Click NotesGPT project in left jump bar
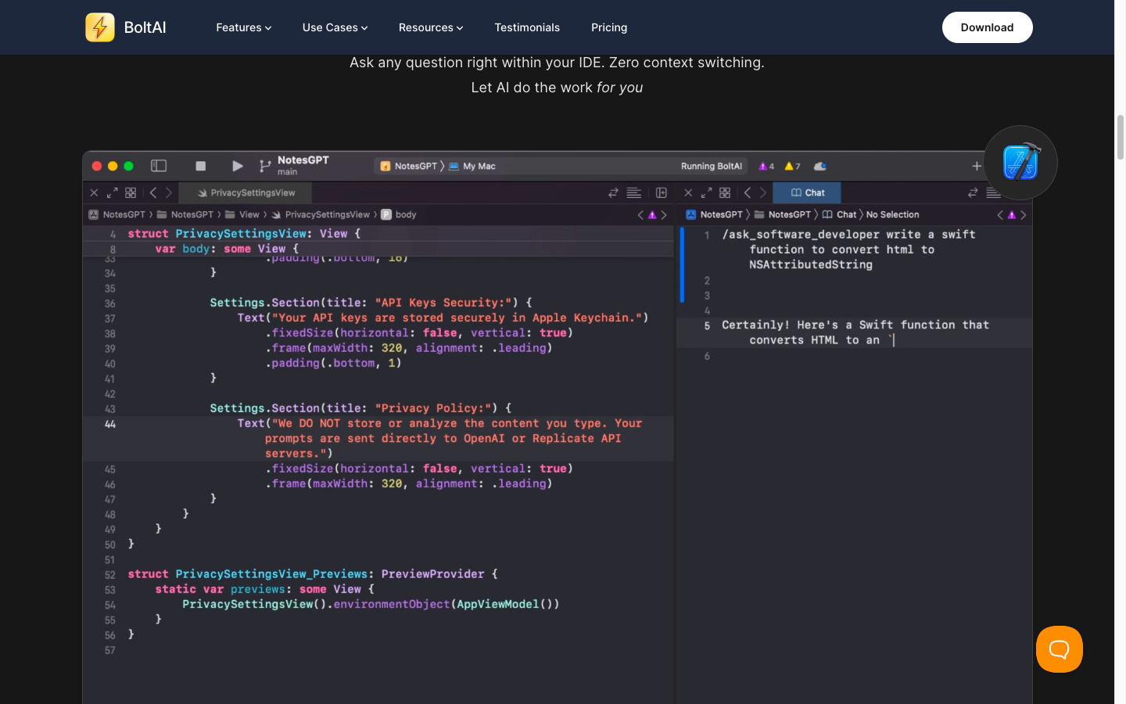1126x704 pixels. tap(117, 214)
